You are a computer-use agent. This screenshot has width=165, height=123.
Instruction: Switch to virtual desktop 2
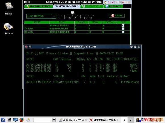(x=131, y=120)
